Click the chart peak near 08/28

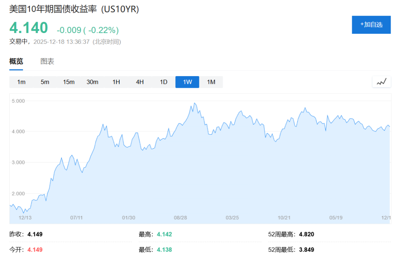pyautogui.click(x=195, y=103)
